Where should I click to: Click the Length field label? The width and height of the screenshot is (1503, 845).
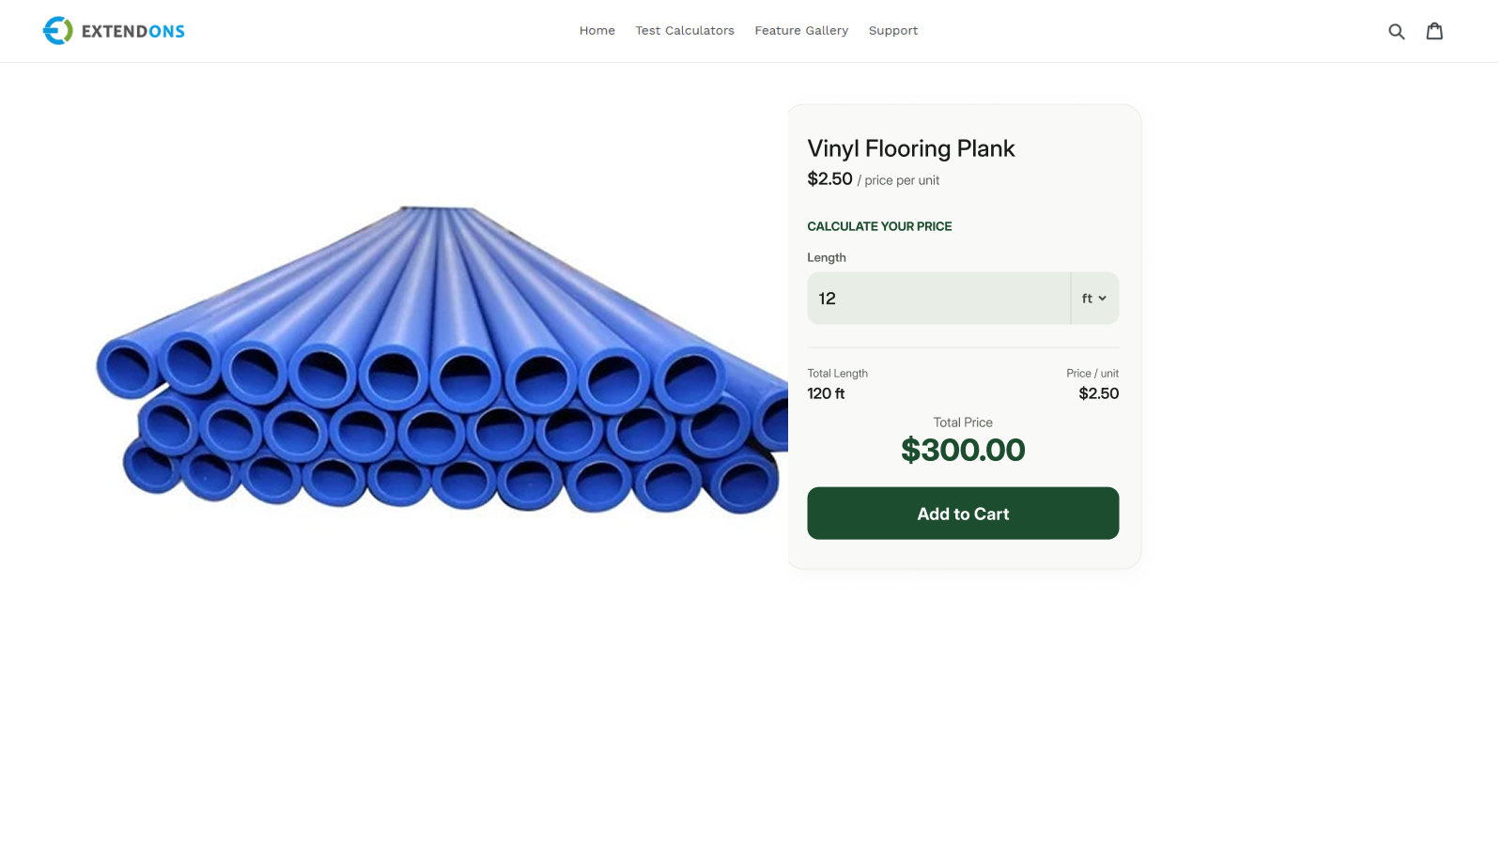pos(827,257)
